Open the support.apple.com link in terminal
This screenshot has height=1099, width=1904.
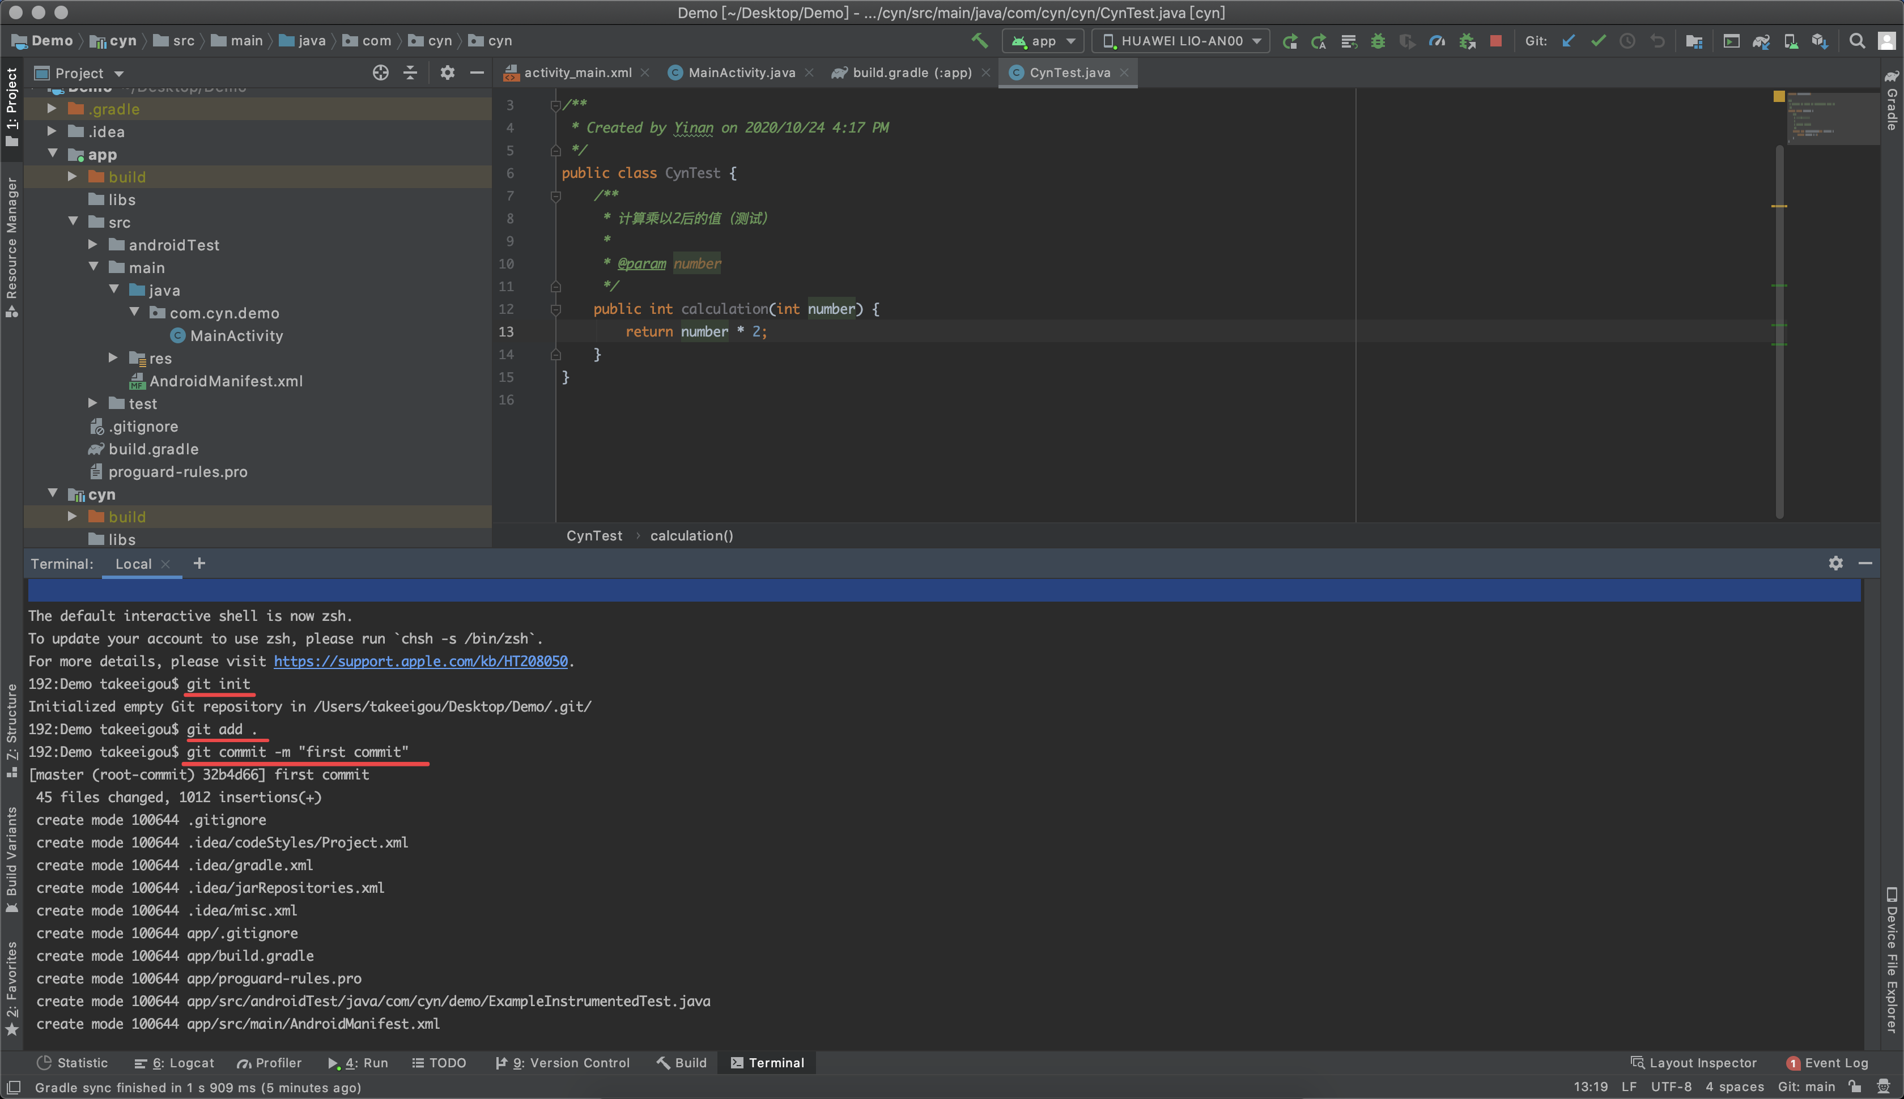click(x=420, y=661)
